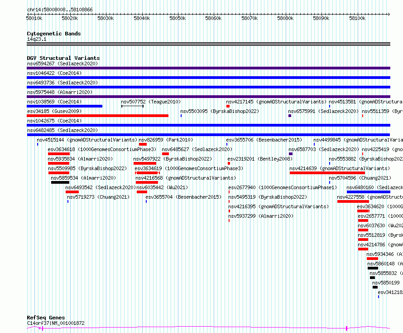
Task: Select the red nsv826959 variant bar
Action: coord(143,144)
